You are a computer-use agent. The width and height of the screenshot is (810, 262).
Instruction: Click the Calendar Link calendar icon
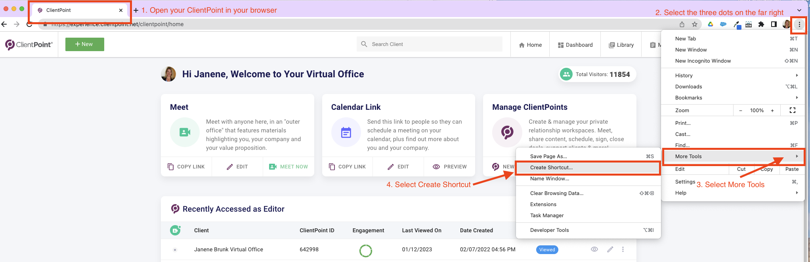(x=346, y=132)
